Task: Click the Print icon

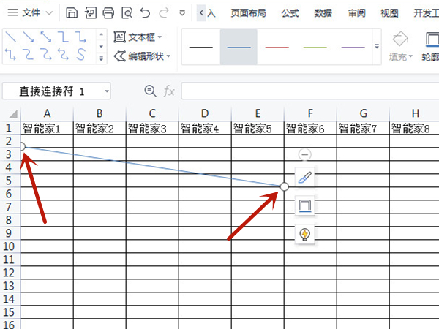Action: (x=108, y=13)
